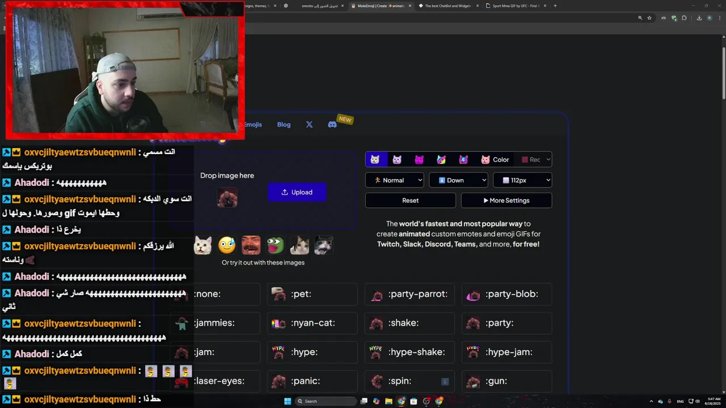Open File Explorer from the taskbar
This screenshot has height=408, width=726.
coord(389,401)
